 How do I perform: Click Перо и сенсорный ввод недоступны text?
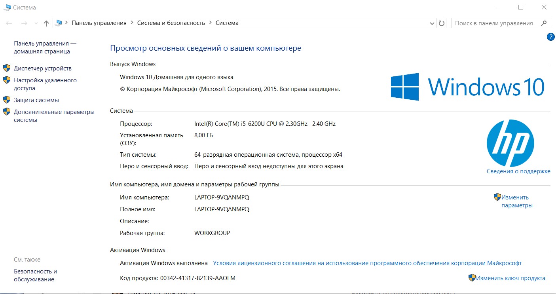(x=269, y=166)
